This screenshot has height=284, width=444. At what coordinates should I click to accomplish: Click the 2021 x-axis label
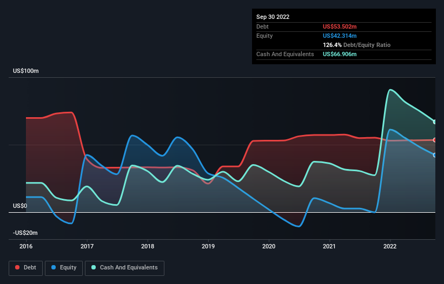[x=329, y=246]
